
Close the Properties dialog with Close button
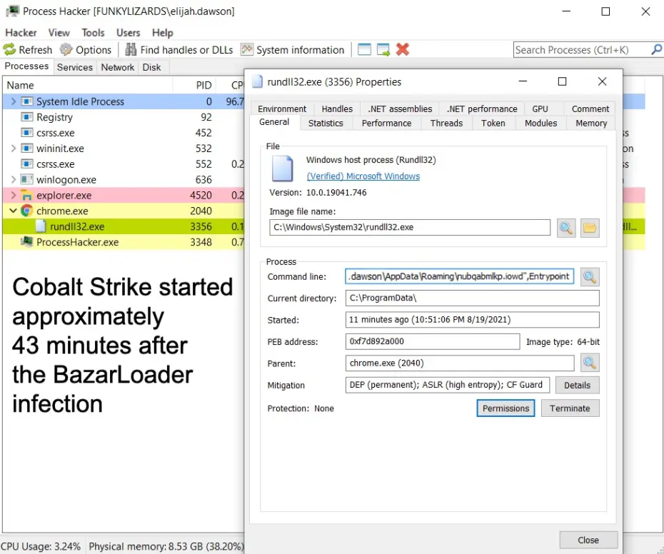(588, 540)
